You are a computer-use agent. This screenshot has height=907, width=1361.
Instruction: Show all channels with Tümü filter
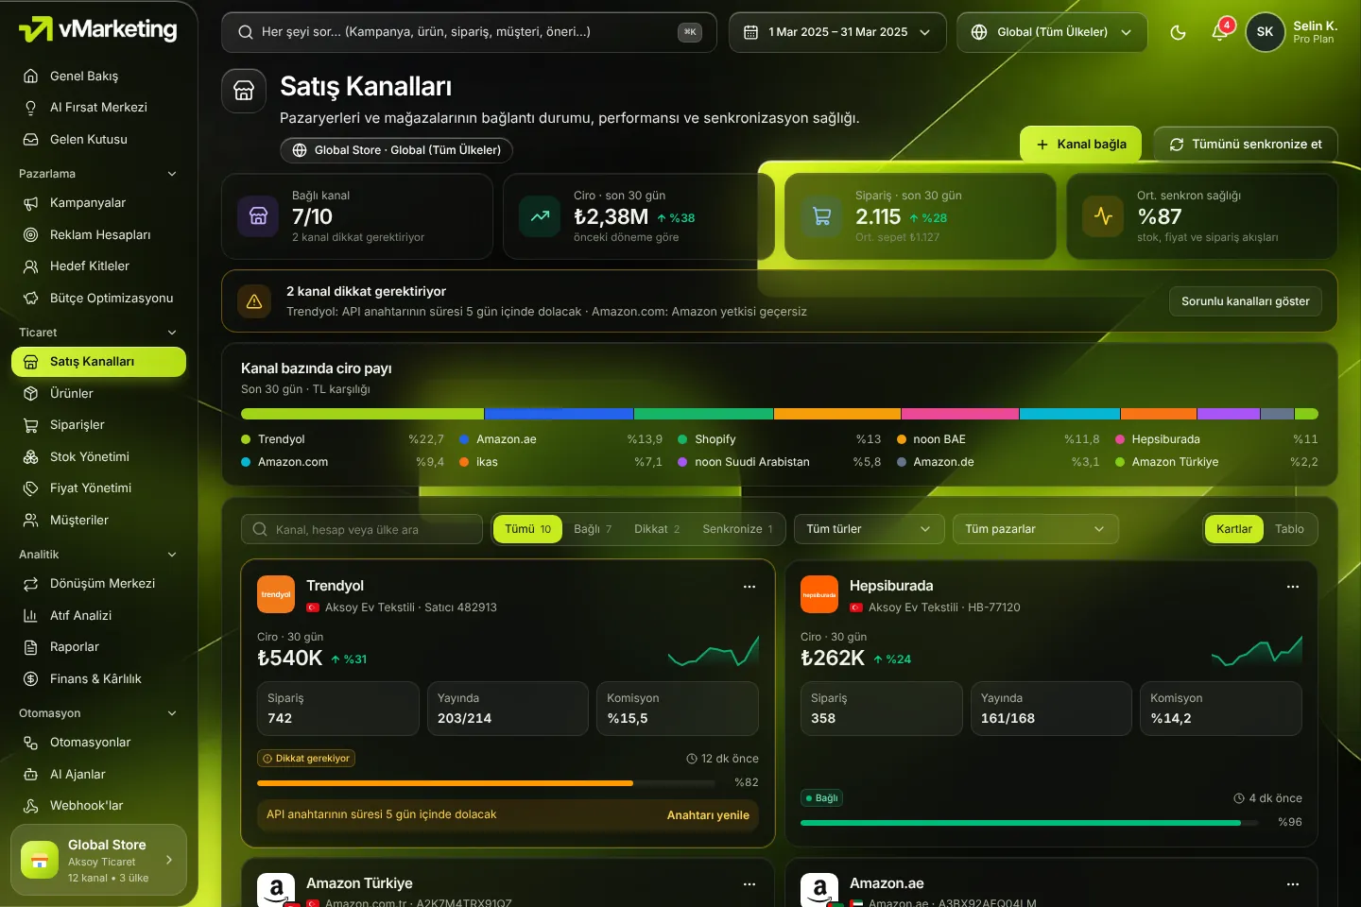pos(527,529)
